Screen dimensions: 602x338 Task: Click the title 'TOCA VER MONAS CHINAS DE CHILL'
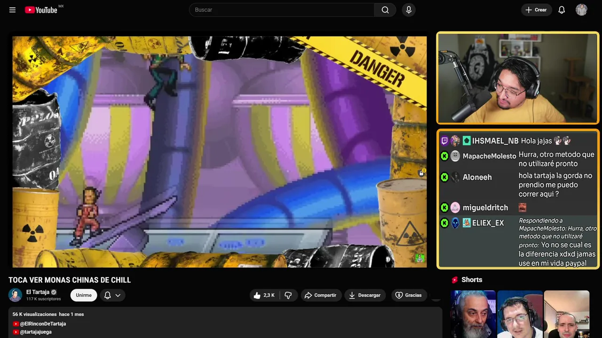[x=70, y=280]
